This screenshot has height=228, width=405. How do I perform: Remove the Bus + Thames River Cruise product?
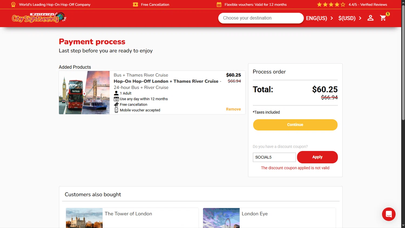point(233,109)
